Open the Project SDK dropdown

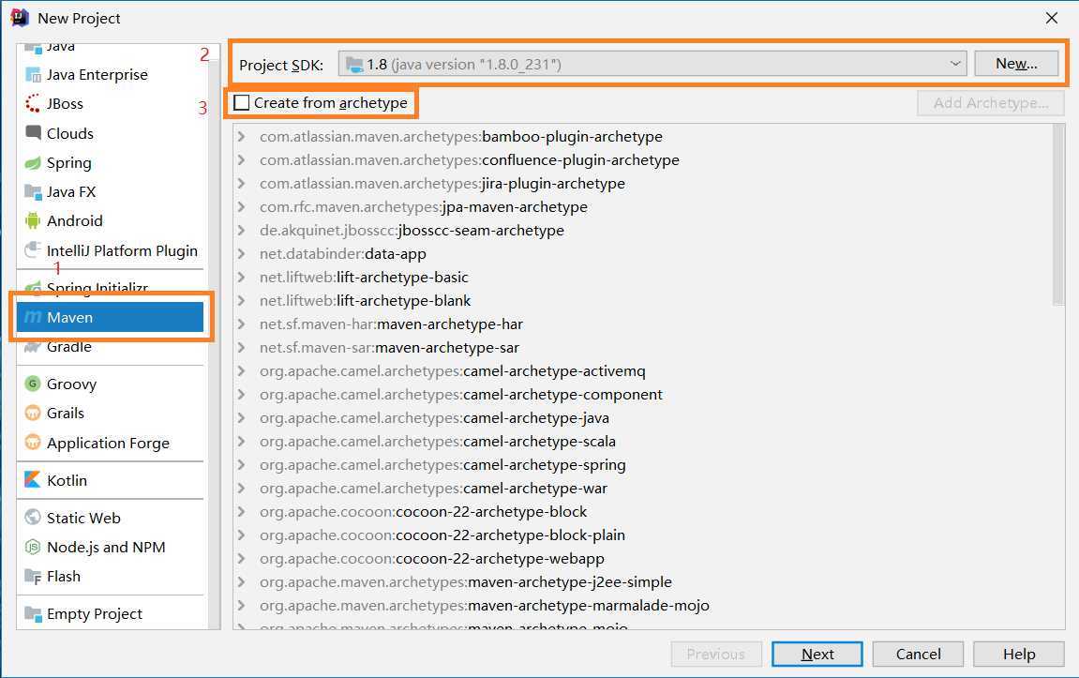[x=652, y=64]
